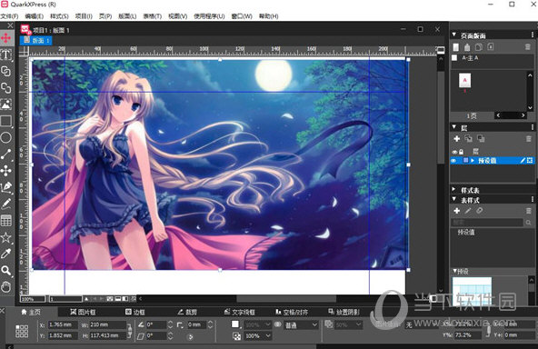Open the box shade percentage dropdown
This screenshot has width=538, height=349.
point(258,324)
